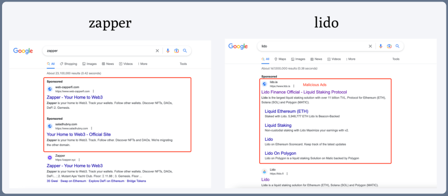Switch to News tab in lido search
Viewport: 448px width, 196px height.
pyautogui.click(x=316, y=59)
